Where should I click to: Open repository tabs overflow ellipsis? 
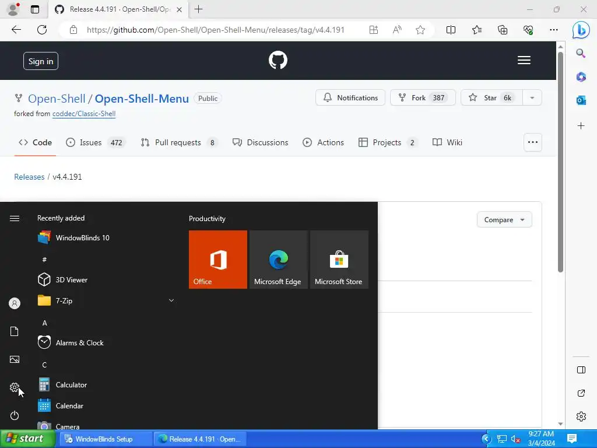533,142
